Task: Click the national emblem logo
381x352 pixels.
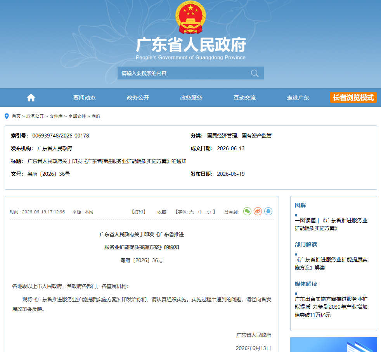Action: point(190,17)
